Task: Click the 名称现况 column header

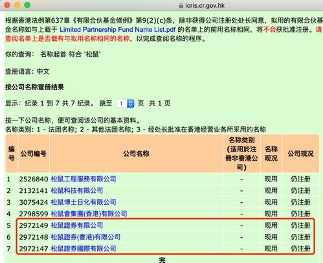Action: coord(271,154)
